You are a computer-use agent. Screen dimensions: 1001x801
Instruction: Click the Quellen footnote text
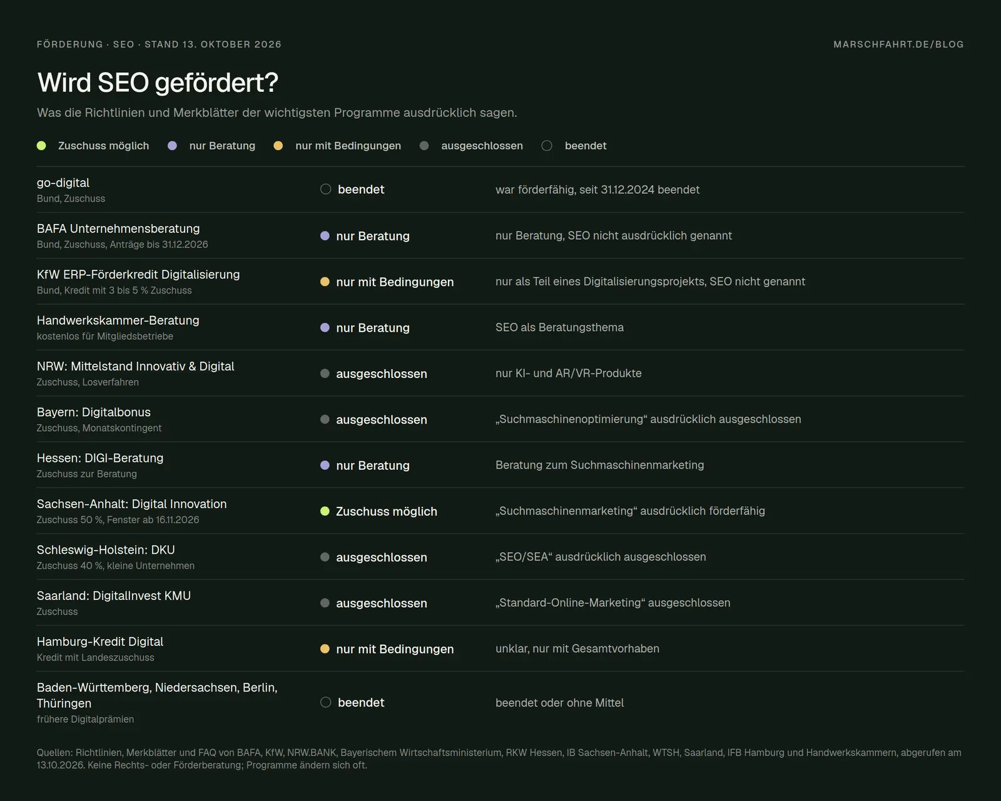click(499, 759)
